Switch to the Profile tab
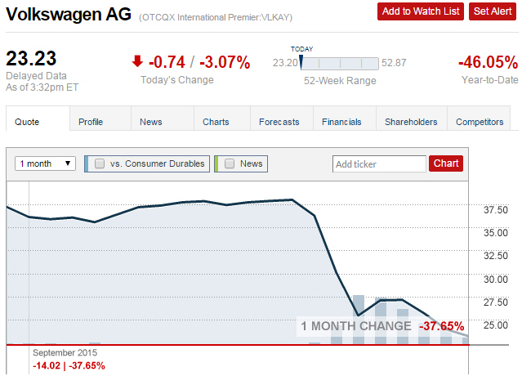 tap(91, 122)
